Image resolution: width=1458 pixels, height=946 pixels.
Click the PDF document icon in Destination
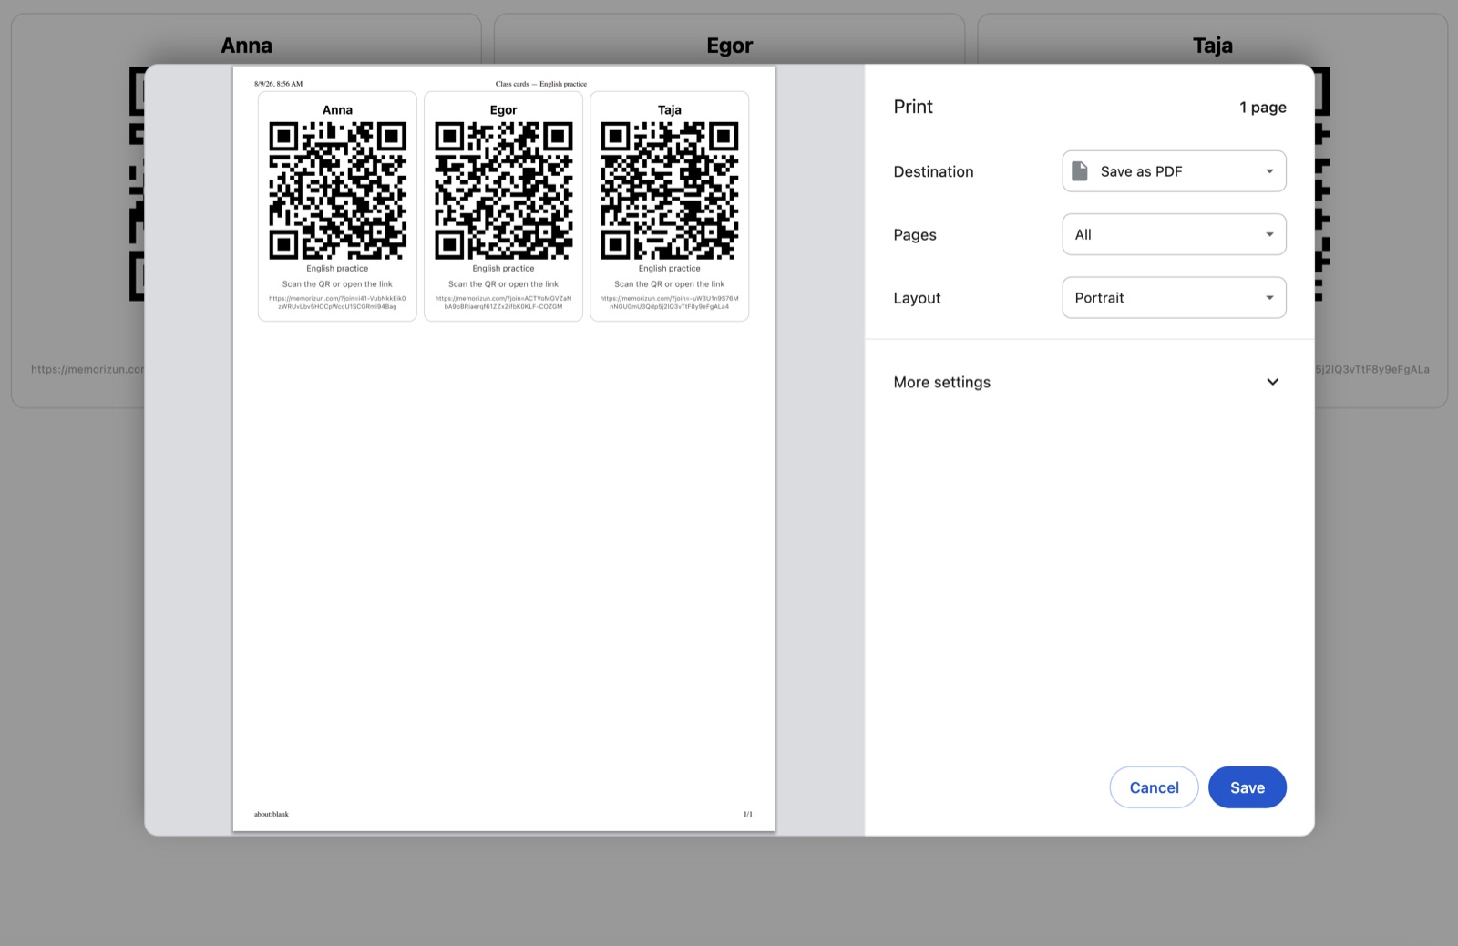click(x=1080, y=171)
